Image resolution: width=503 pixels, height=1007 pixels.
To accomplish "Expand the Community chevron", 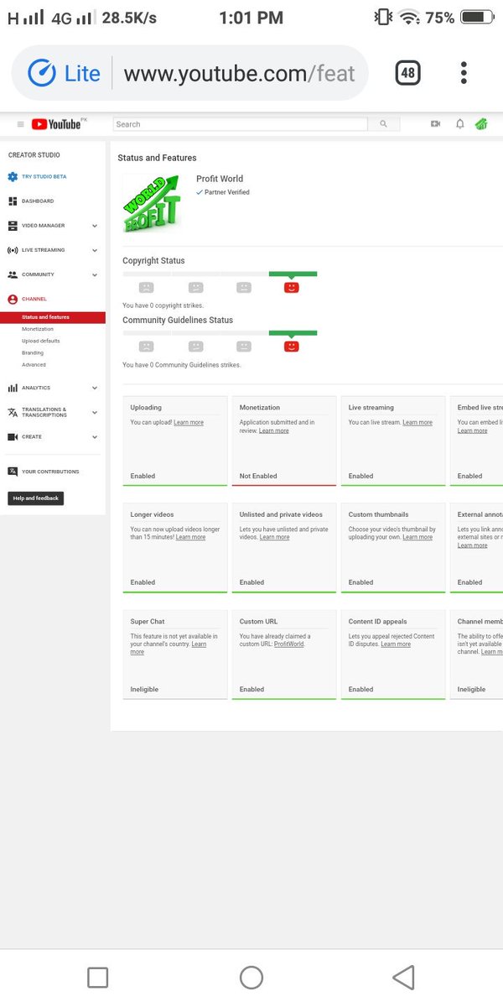I will [95, 274].
